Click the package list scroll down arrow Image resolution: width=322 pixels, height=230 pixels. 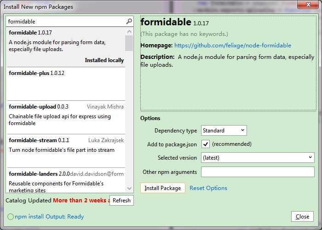coord(129,188)
